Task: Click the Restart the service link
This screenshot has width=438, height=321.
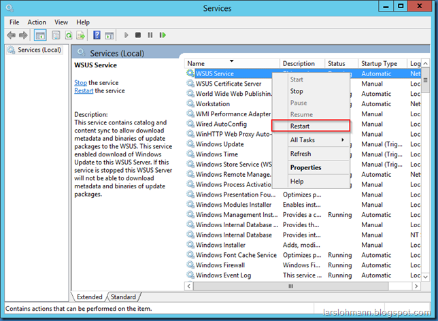Action: click(84, 91)
